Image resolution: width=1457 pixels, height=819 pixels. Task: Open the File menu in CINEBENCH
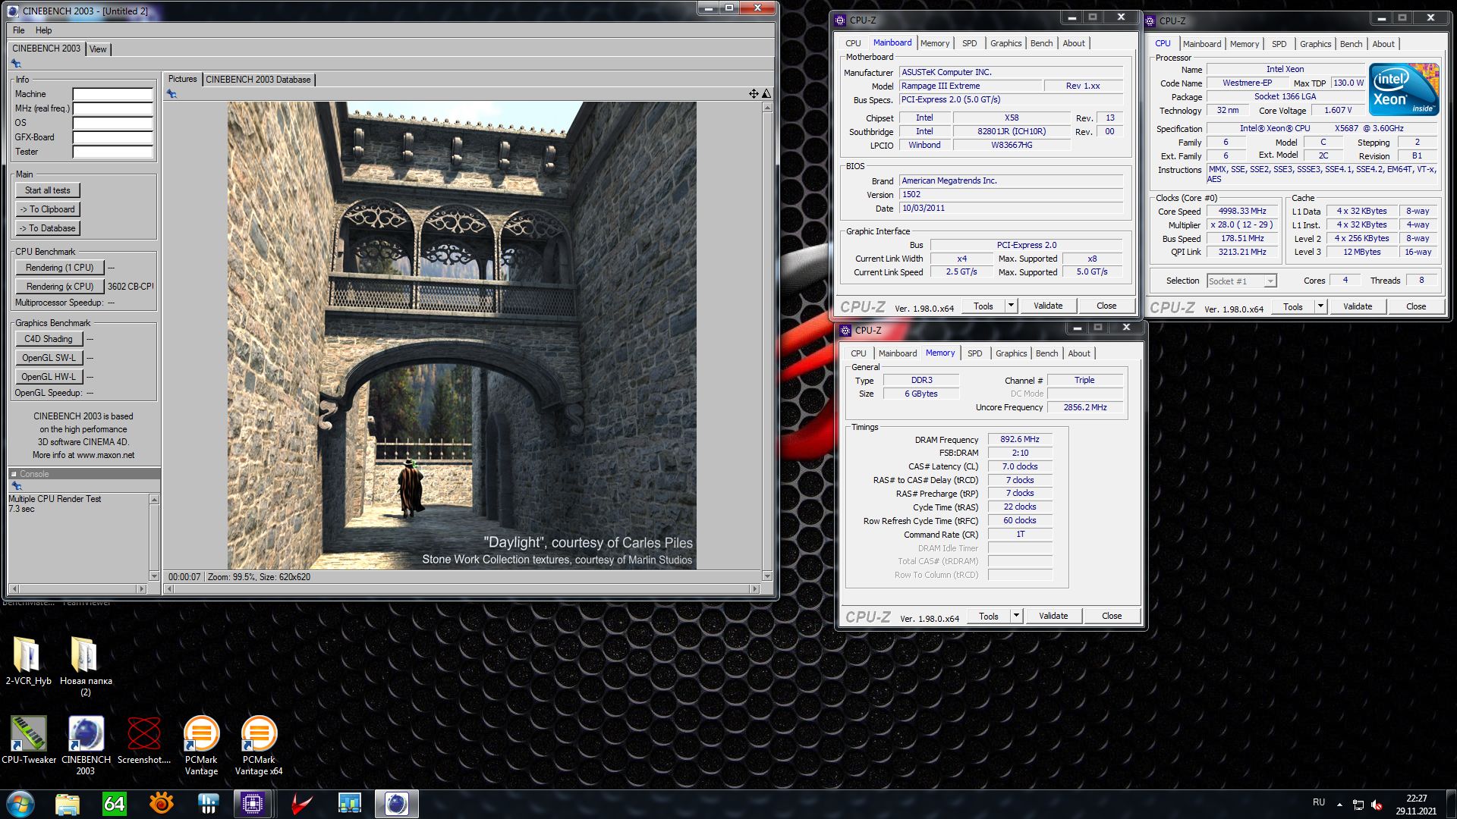[x=19, y=30]
